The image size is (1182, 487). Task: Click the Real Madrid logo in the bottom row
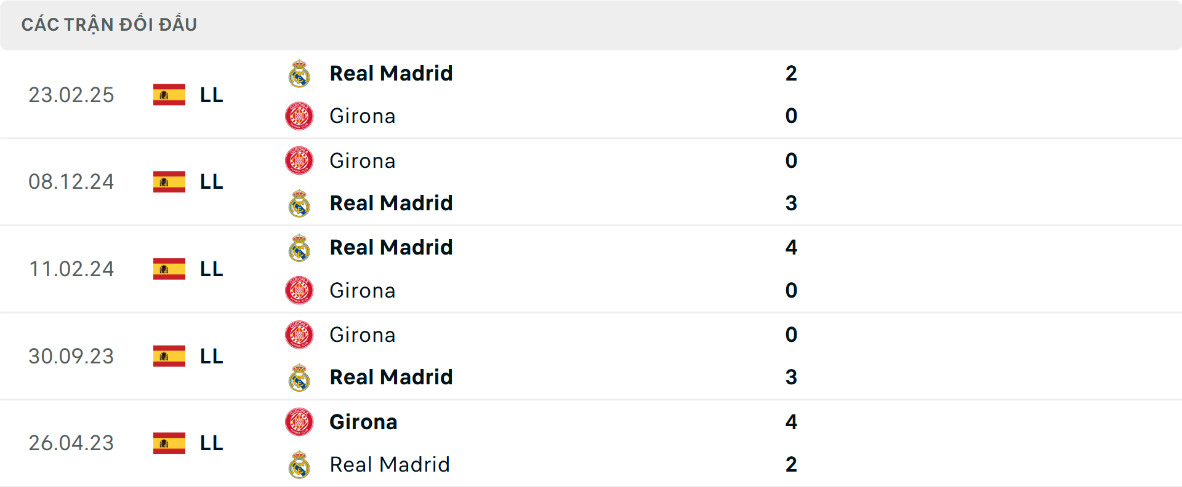299,464
